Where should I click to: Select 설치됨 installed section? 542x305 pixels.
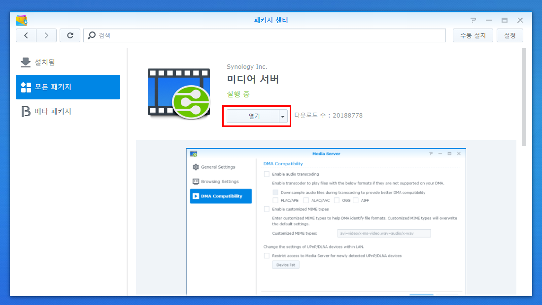pyautogui.click(x=68, y=62)
